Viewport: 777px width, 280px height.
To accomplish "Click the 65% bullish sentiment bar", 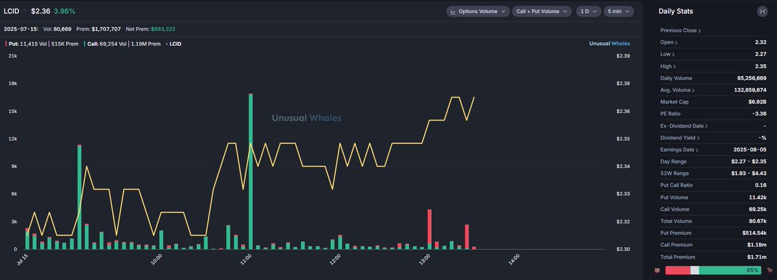I will 729,270.
